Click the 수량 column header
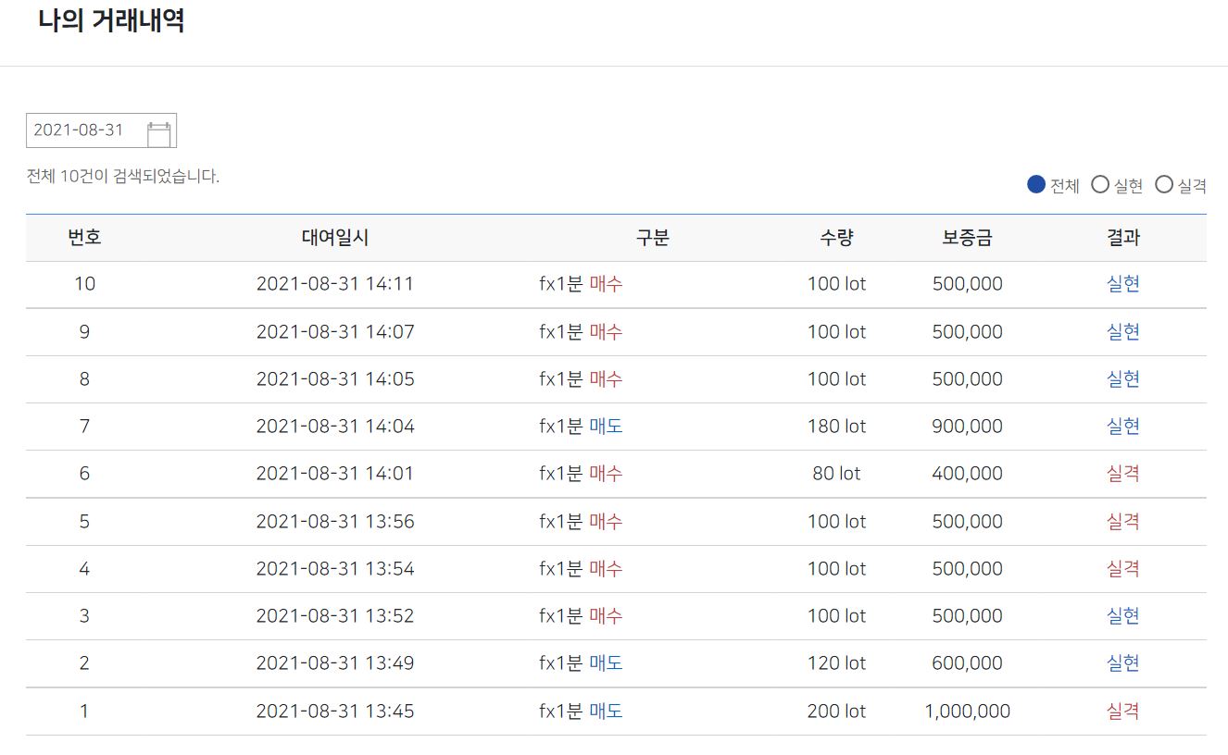Viewport: 1228px width, 755px height. (x=836, y=238)
